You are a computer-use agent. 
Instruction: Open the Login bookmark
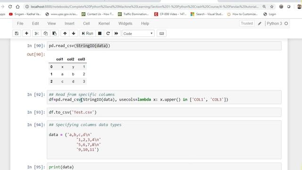269,14
